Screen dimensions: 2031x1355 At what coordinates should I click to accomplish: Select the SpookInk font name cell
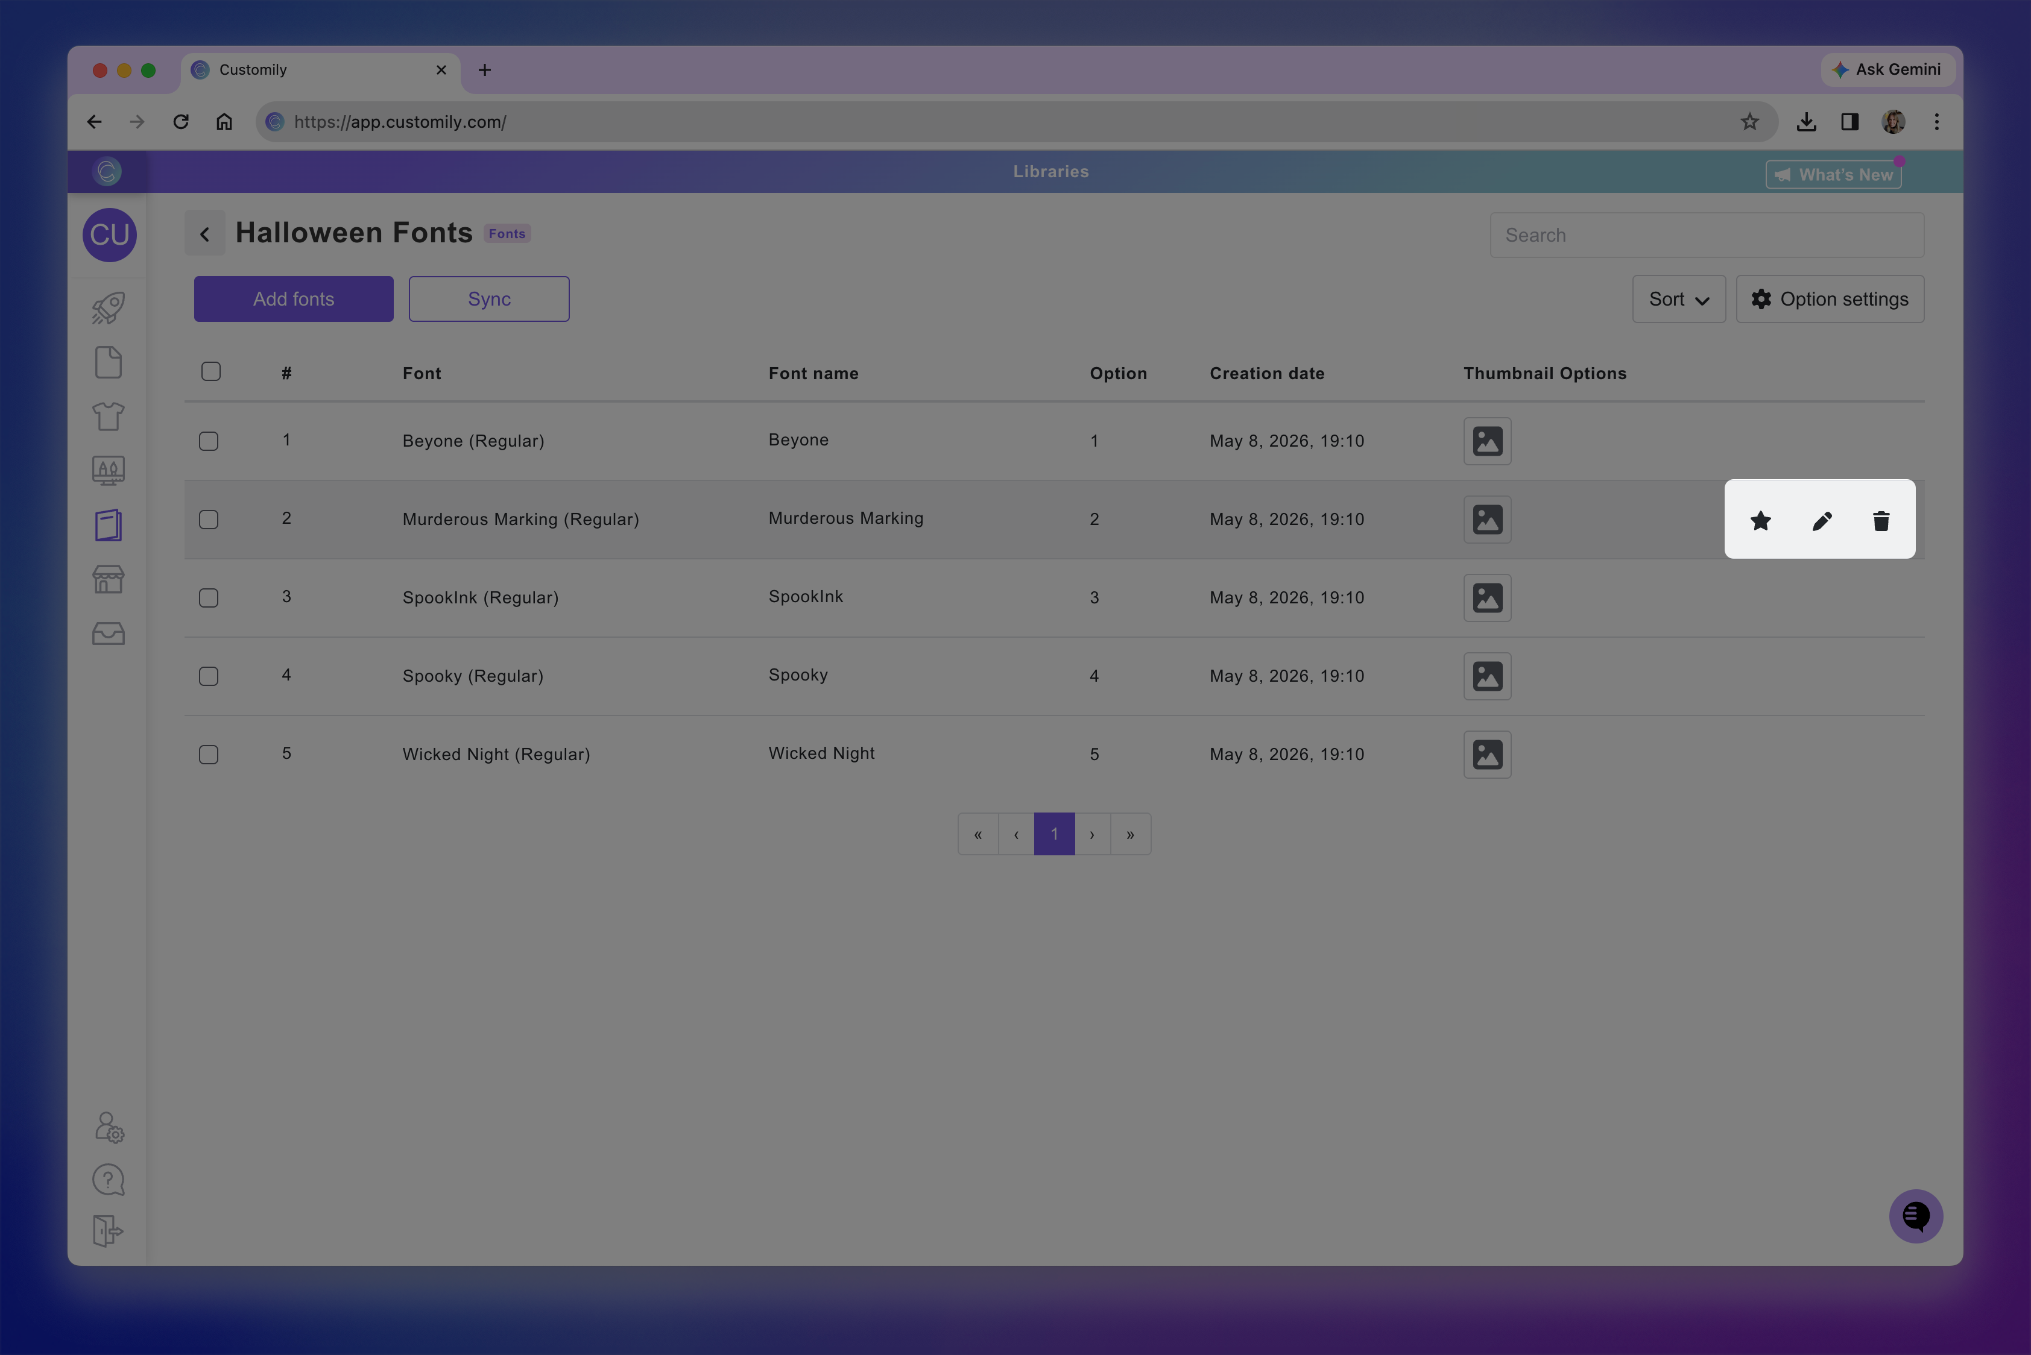pyautogui.click(x=806, y=596)
